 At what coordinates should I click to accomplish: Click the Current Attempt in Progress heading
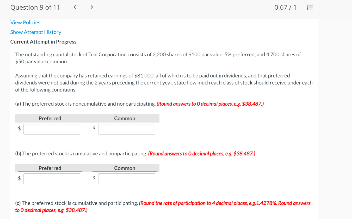pyautogui.click(x=43, y=41)
